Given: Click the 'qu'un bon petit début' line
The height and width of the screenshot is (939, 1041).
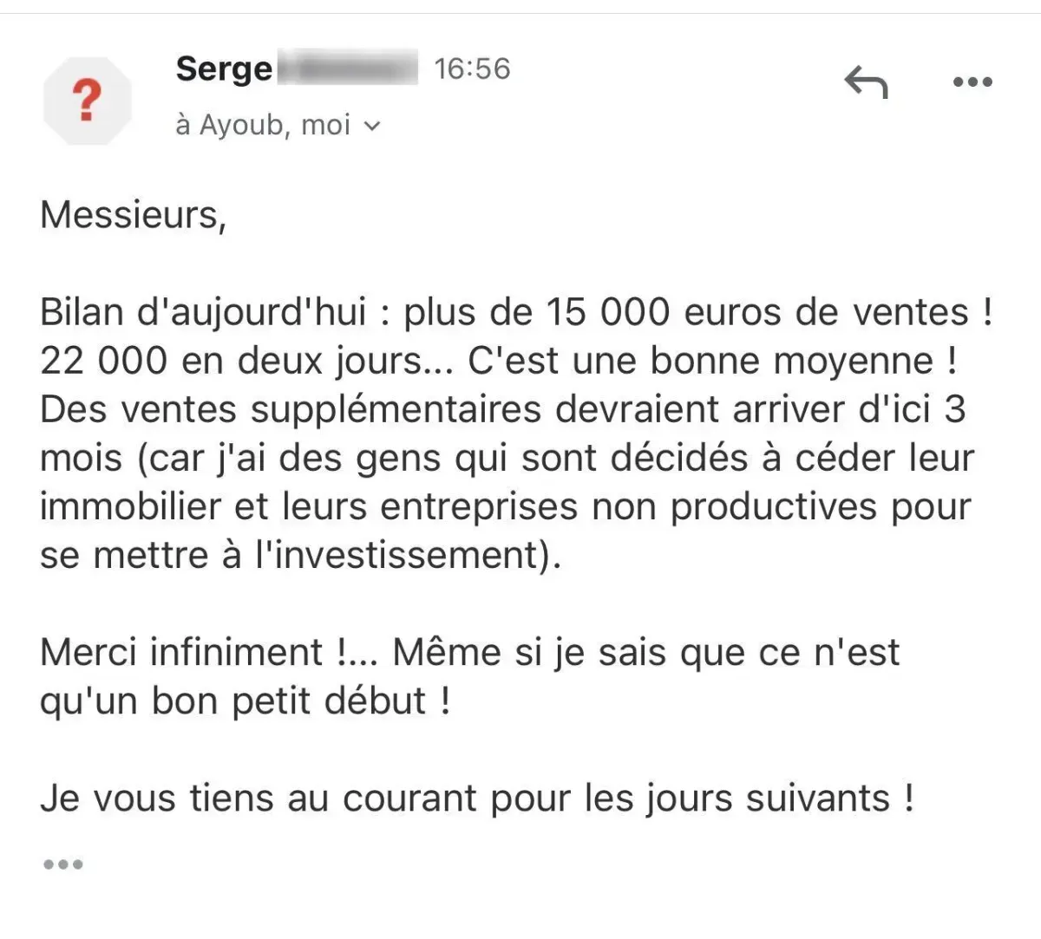Looking at the screenshot, I should (246, 701).
